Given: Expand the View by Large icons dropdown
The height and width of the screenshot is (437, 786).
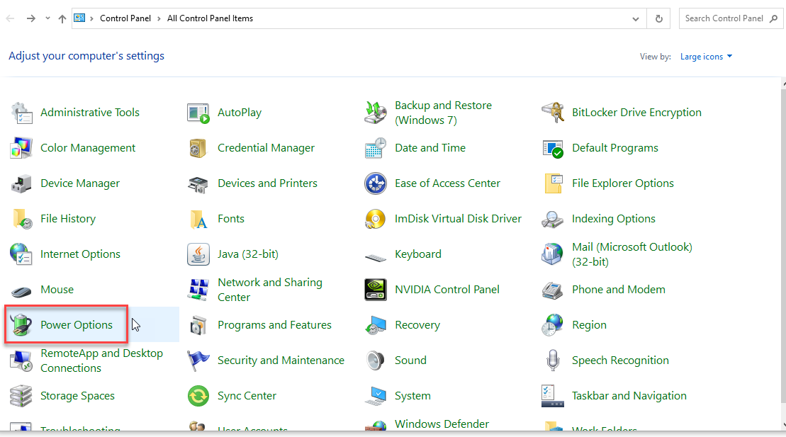Looking at the screenshot, I should tap(706, 57).
